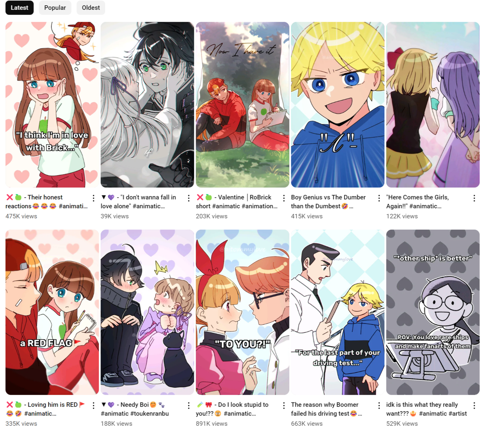The width and height of the screenshot is (489, 429).
Task: Open more-actions menu for Valentine RoBrick short
Action: 284,198
